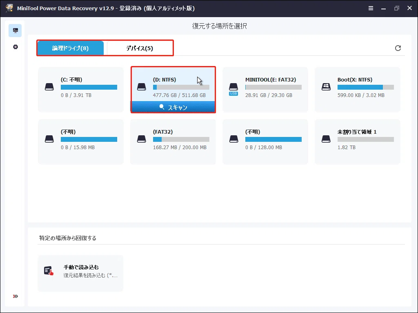
Task: Click the 特定の場所から回復する heading
Action: pyautogui.click(x=67, y=238)
